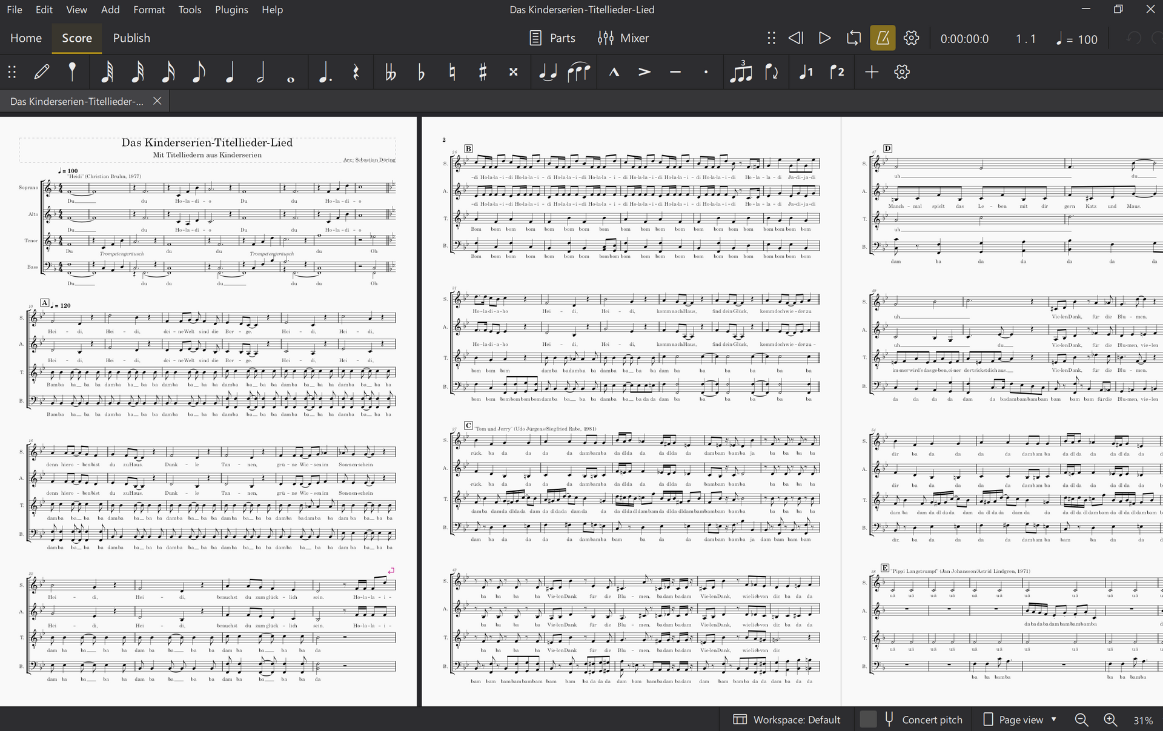Enable pen note input mode
The height and width of the screenshot is (731, 1163).
click(x=42, y=72)
